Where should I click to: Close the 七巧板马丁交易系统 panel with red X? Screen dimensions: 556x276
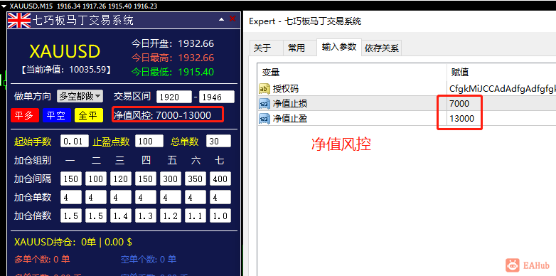[232, 18]
